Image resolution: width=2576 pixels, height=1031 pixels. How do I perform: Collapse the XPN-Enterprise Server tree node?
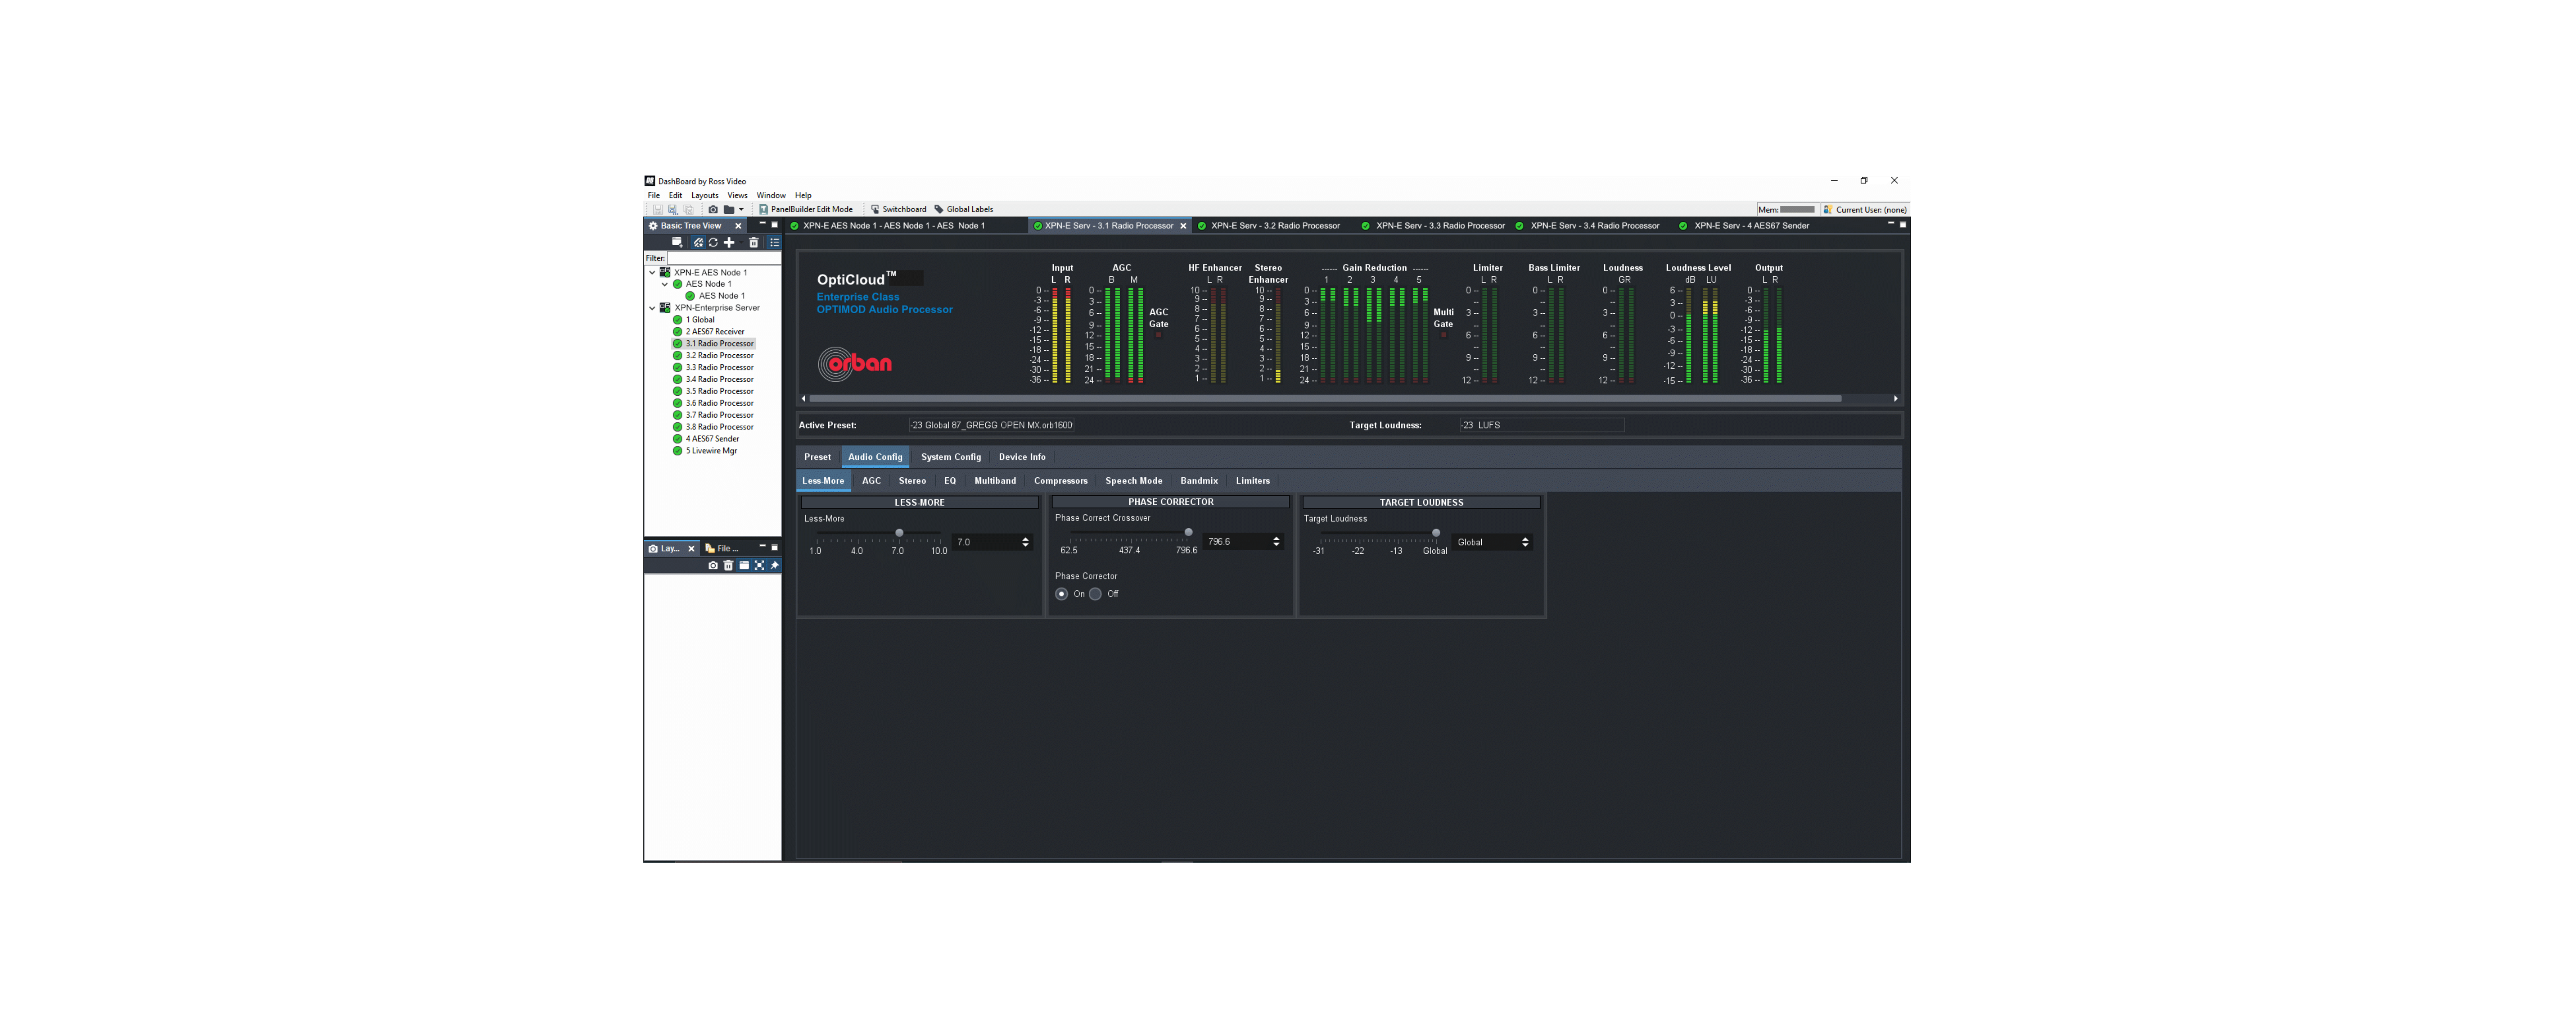click(653, 308)
